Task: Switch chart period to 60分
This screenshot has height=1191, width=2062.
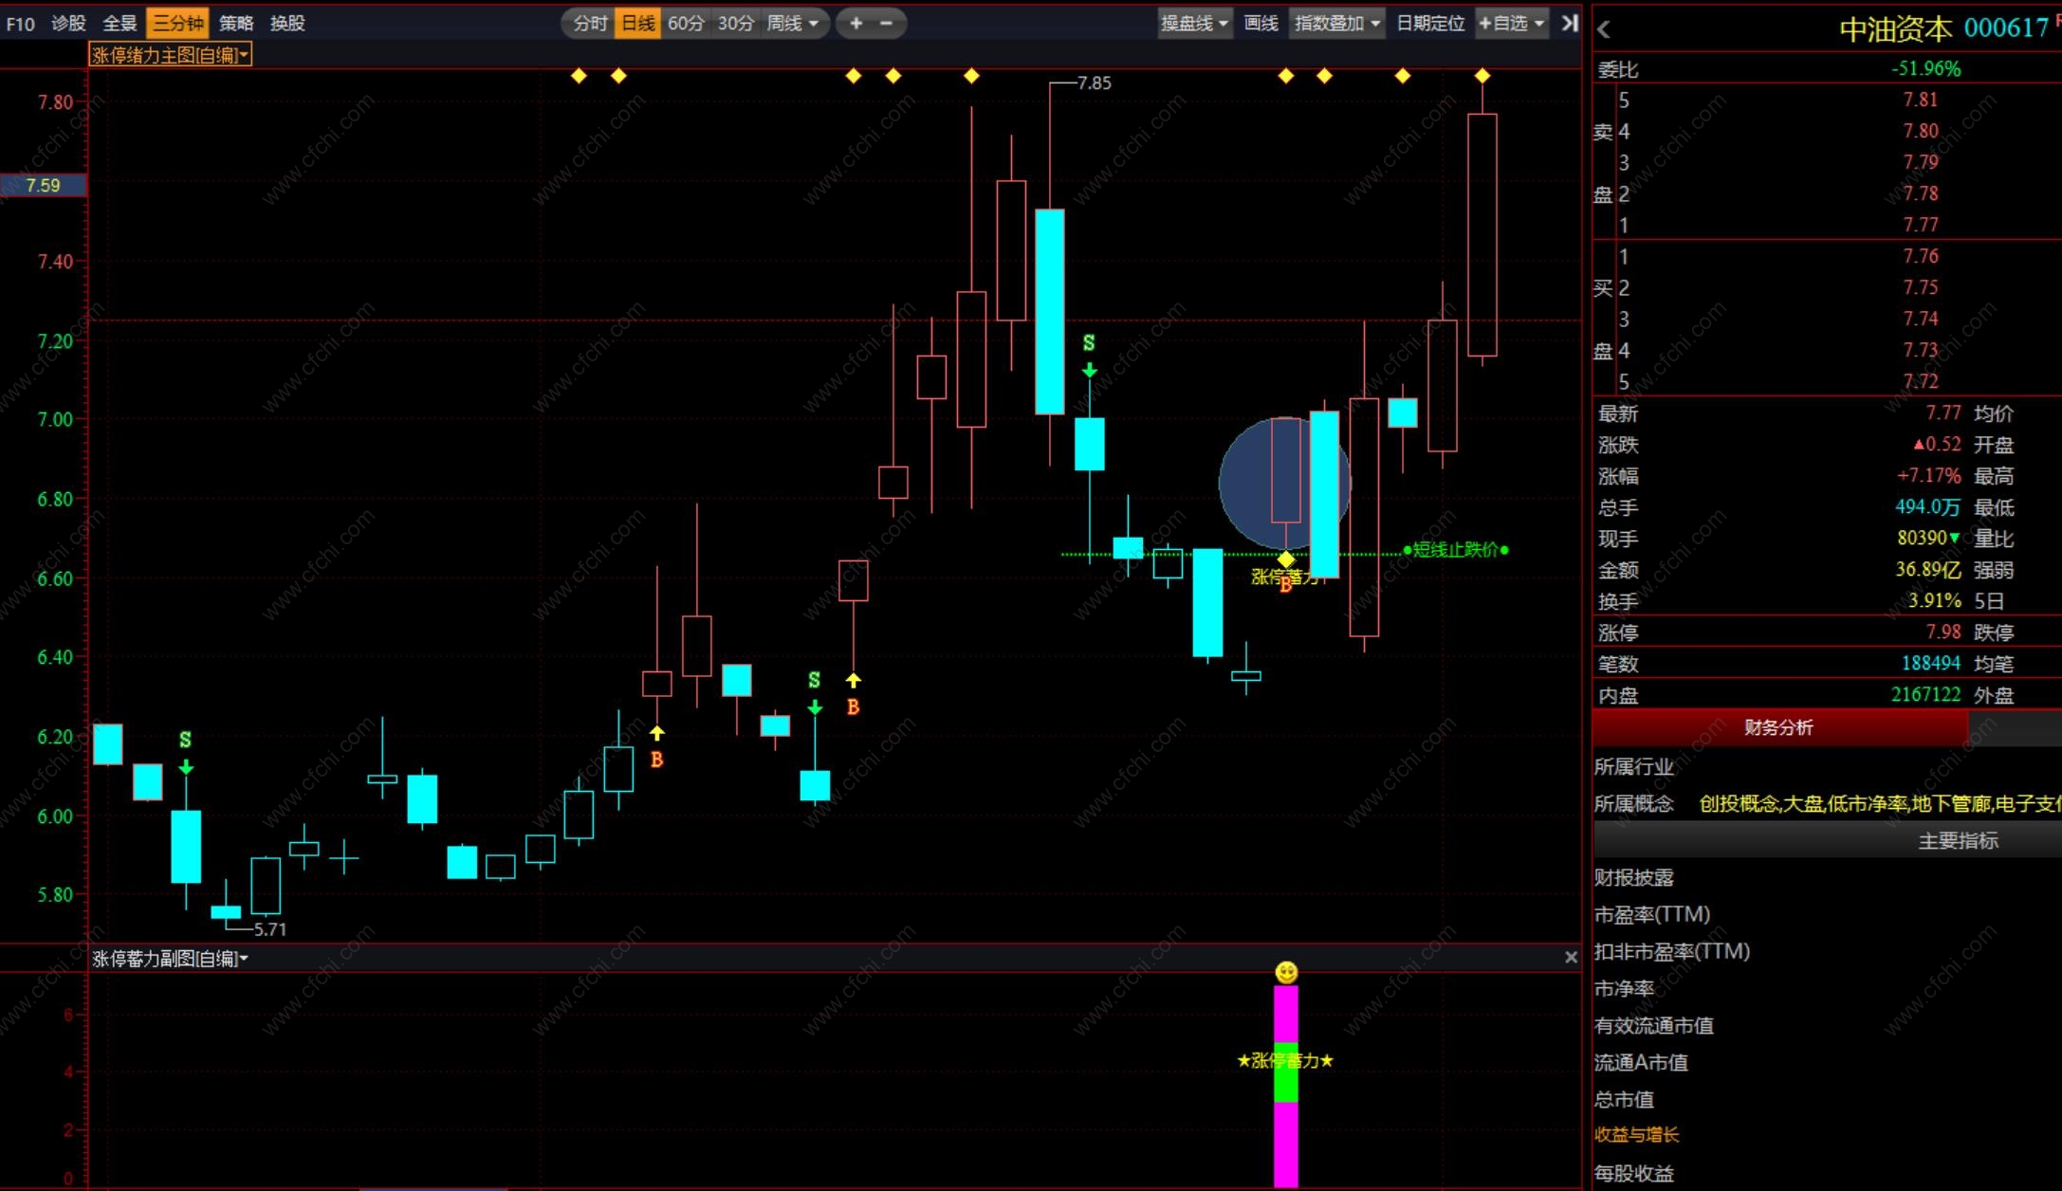Action: (686, 24)
